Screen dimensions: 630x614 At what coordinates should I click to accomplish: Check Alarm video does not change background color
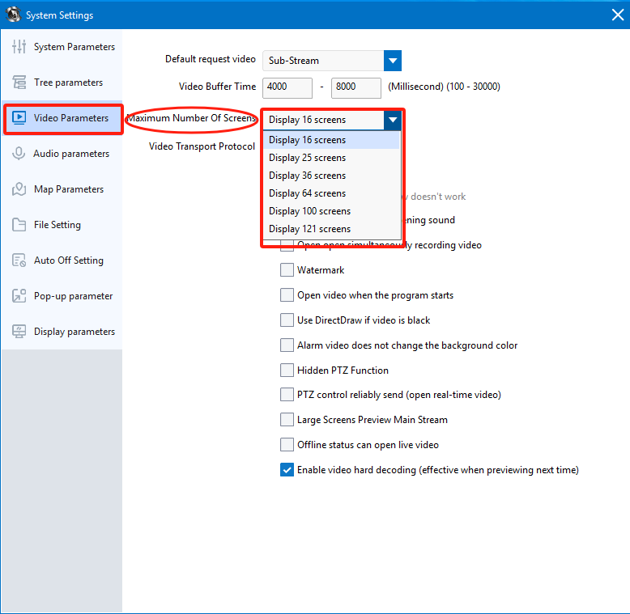[287, 345]
